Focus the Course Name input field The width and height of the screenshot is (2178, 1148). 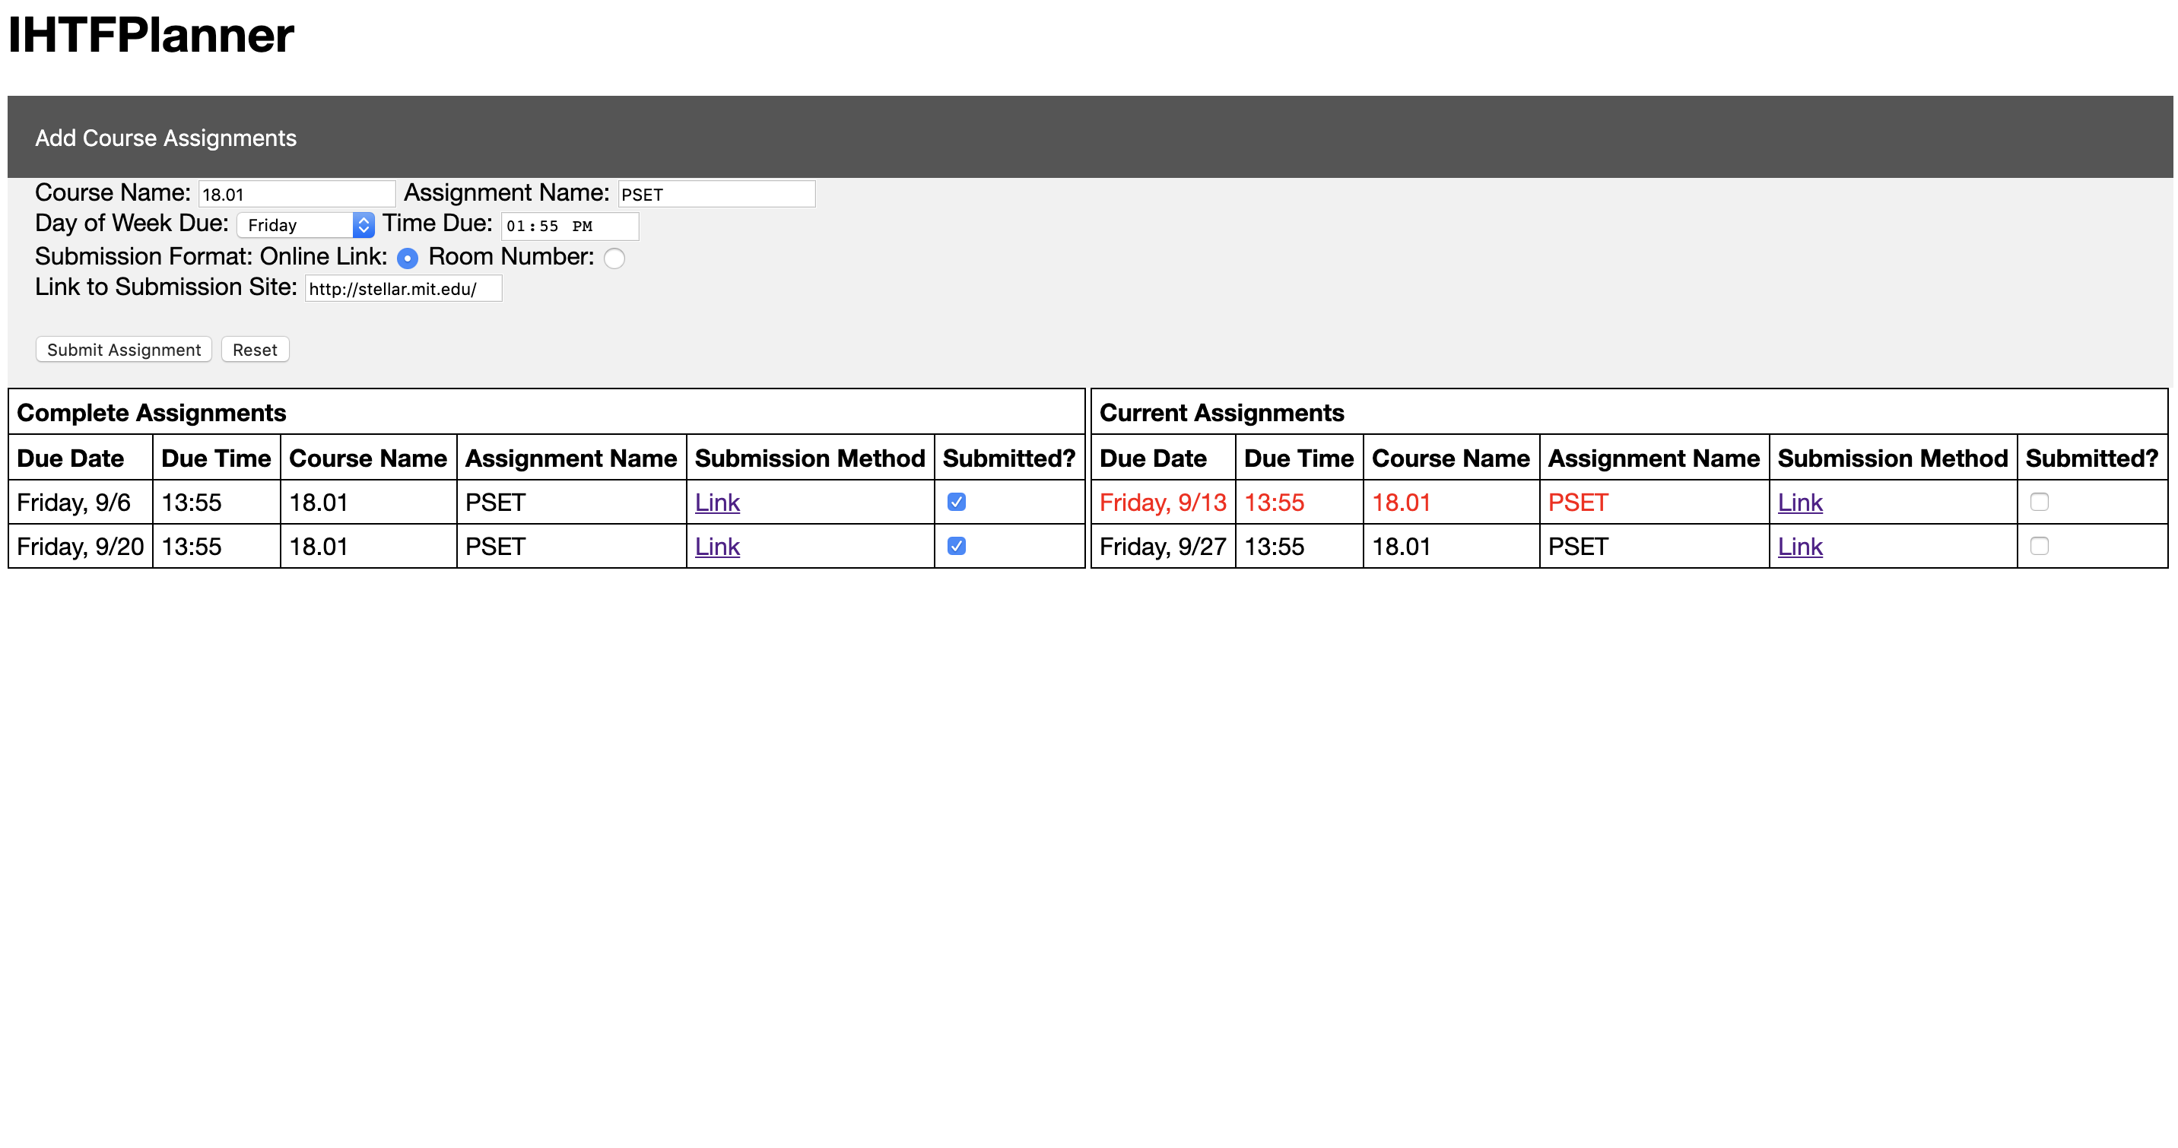click(x=297, y=195)
